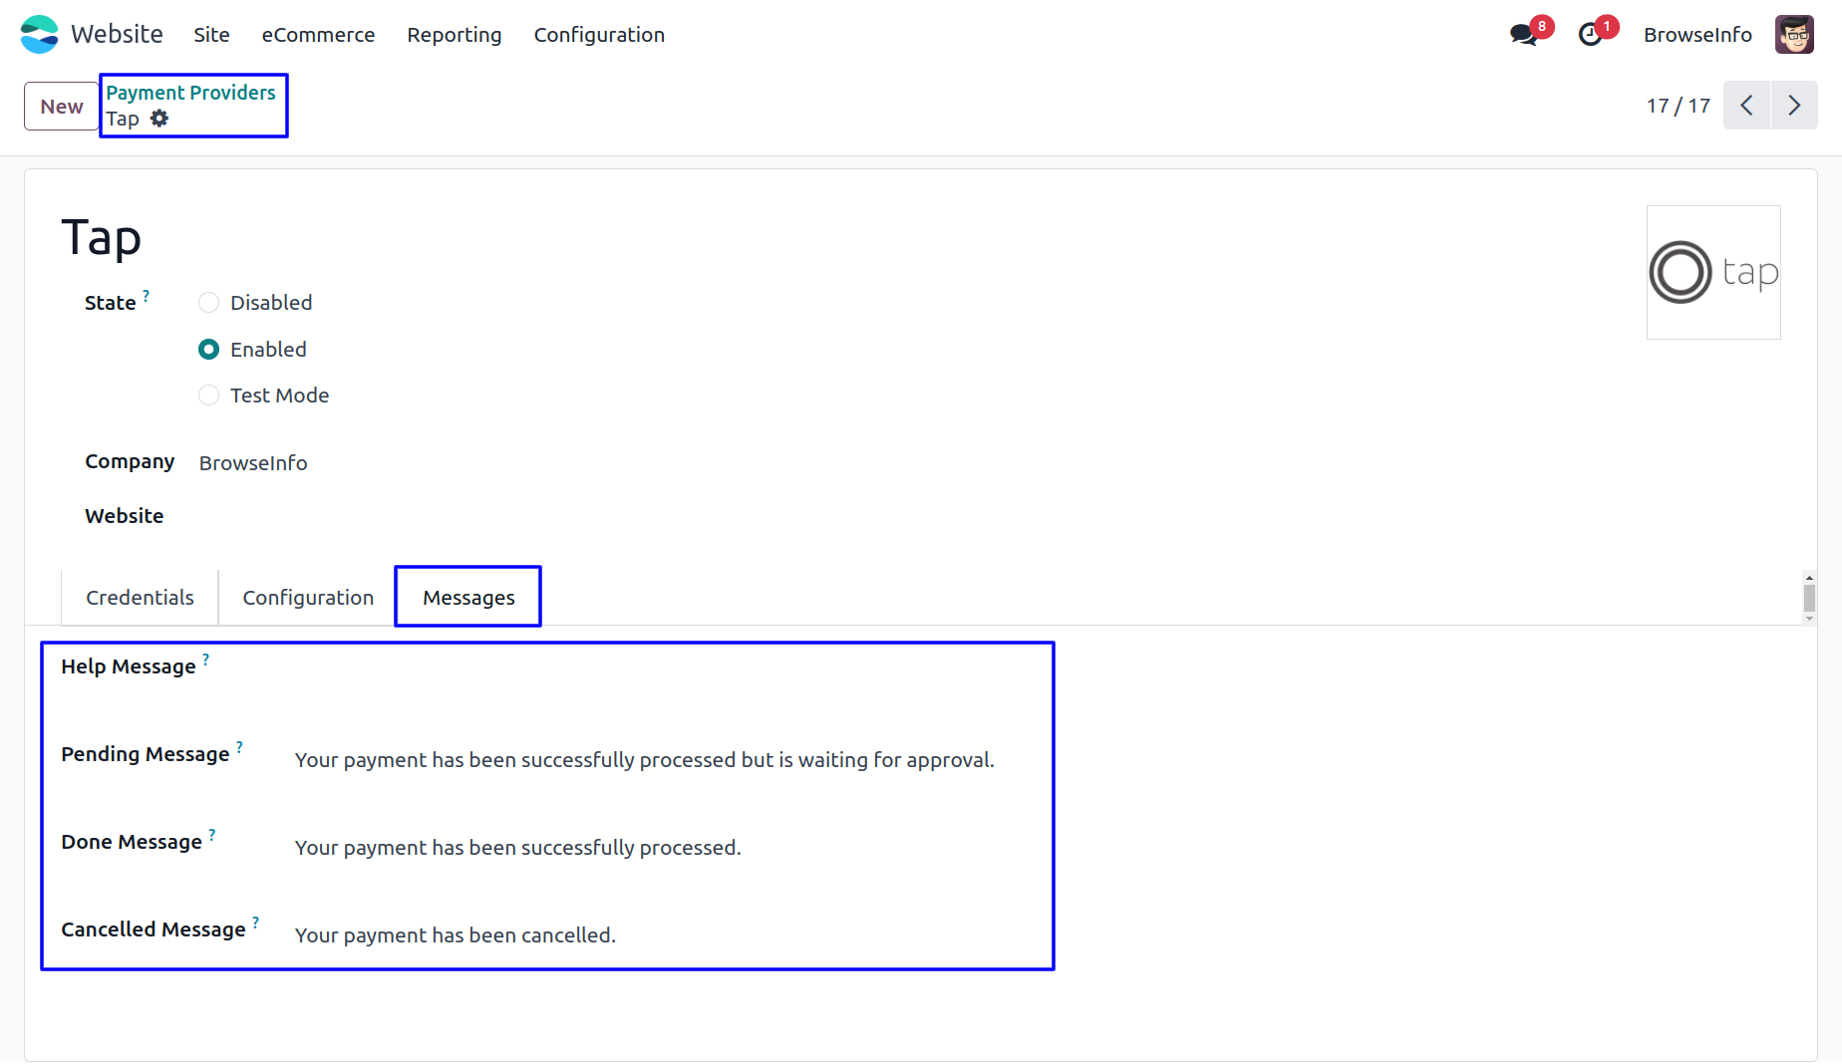Open the activities clock icon
1842x1064 pixels.
(1591, 35)
